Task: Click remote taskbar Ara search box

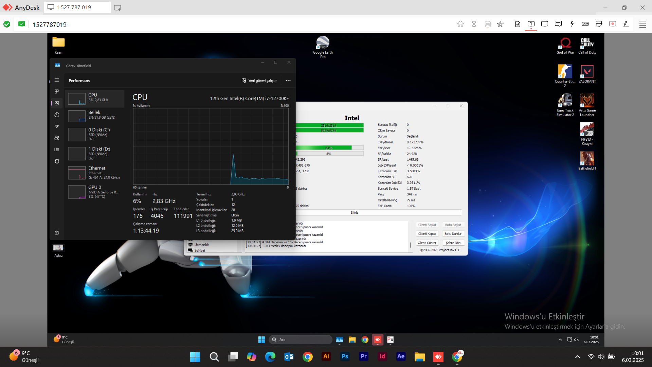Action: (x=301, y=339)
